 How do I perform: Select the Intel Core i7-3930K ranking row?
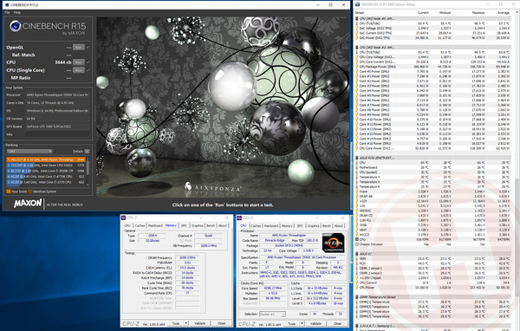tap(46, 171)
